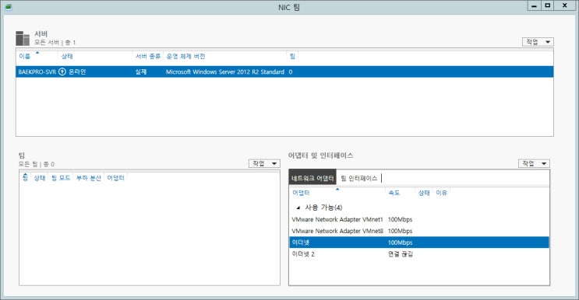
Task: Click the 어댑터 column header in teams list
Action: click(x=115, y=178)
